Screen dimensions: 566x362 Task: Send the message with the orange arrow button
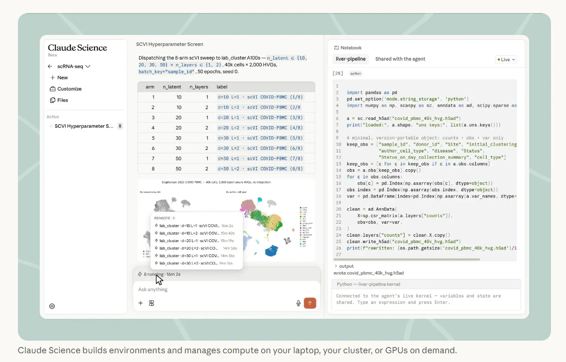point(310,303)
